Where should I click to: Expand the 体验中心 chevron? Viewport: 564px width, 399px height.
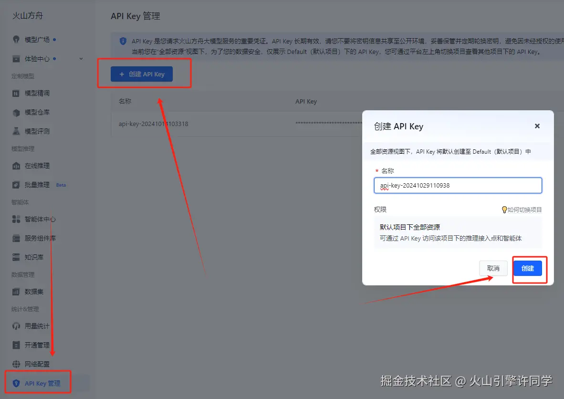[x=81, y=59]
